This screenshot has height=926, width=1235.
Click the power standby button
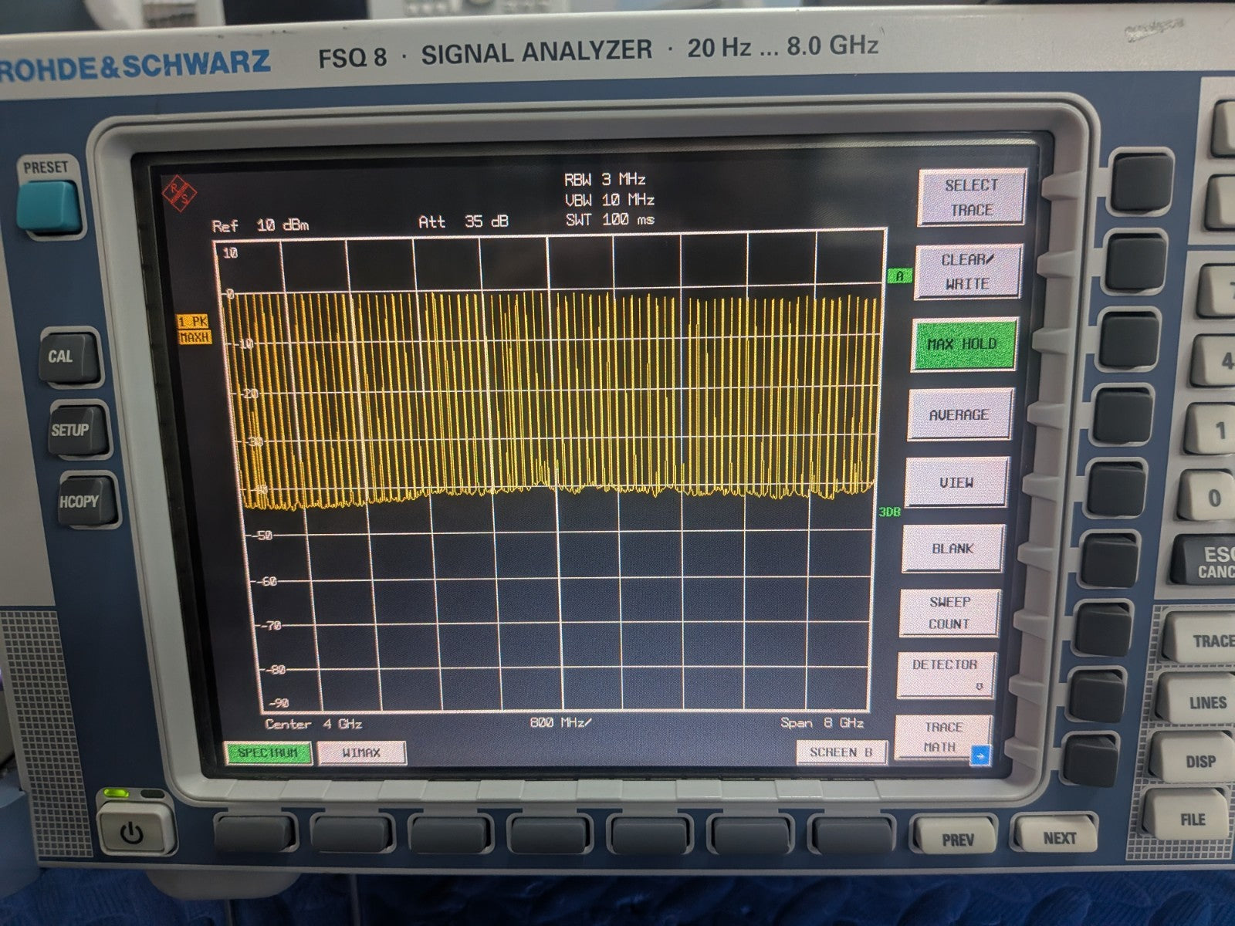pyautogui.click(x=133, y=833)
